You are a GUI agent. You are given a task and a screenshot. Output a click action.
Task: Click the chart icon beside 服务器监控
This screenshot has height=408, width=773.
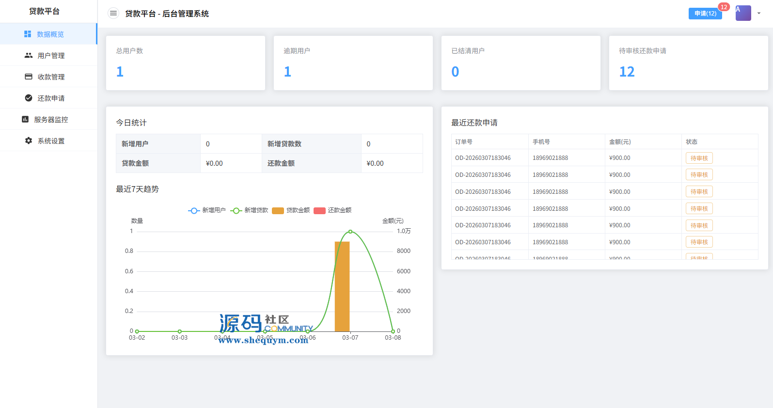click(25, 119)
